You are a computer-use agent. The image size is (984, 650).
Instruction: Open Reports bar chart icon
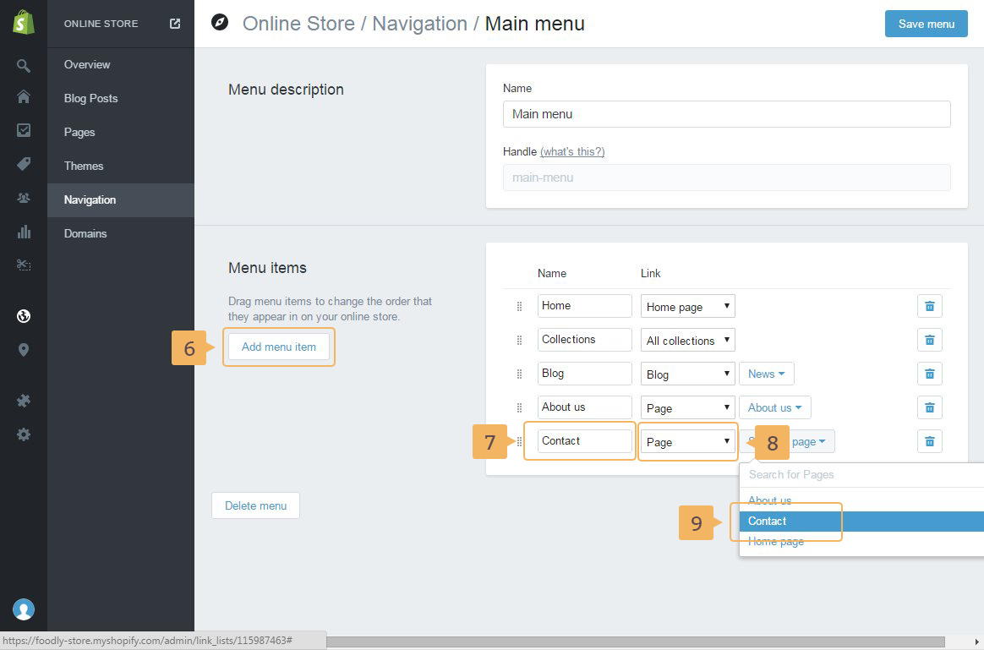(24, 232)
